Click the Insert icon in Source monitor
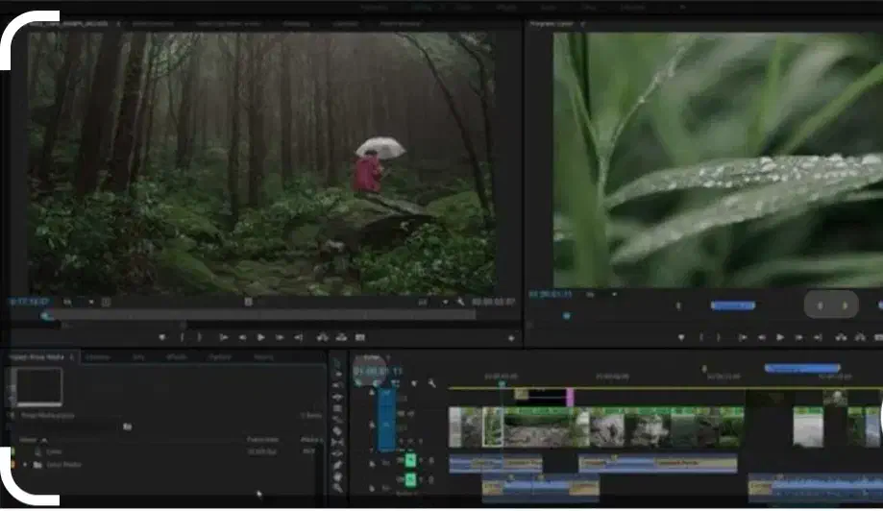This screenshot has height=511, width=883. coord(320,337)
